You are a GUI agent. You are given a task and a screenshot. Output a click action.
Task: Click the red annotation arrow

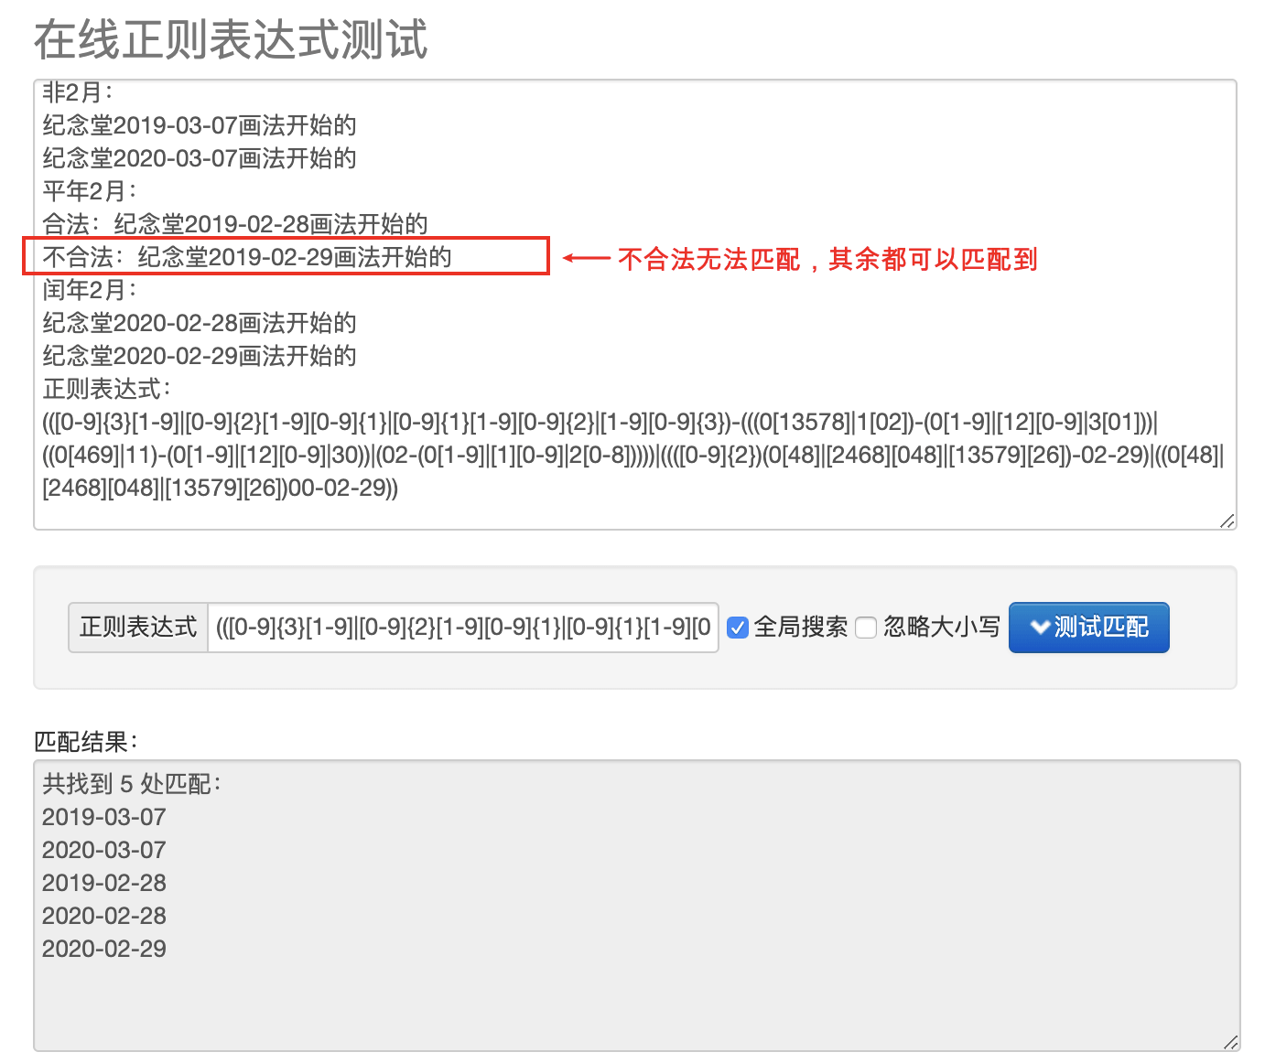tap(586, 259)
